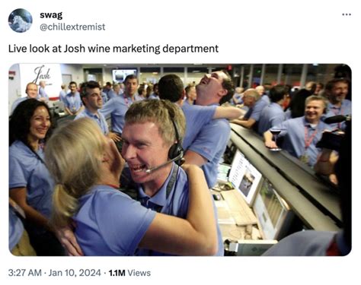The image size is (361, 285).
Task: Click the word Views after the count
Action: pyautogui.click(x=139, y=273)
